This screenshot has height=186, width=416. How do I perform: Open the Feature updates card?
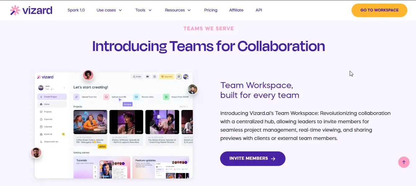point(161,167)
